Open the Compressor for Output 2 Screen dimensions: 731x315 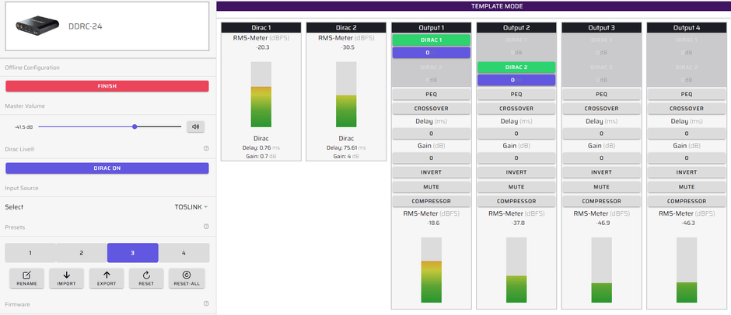(x=516, y=201)
